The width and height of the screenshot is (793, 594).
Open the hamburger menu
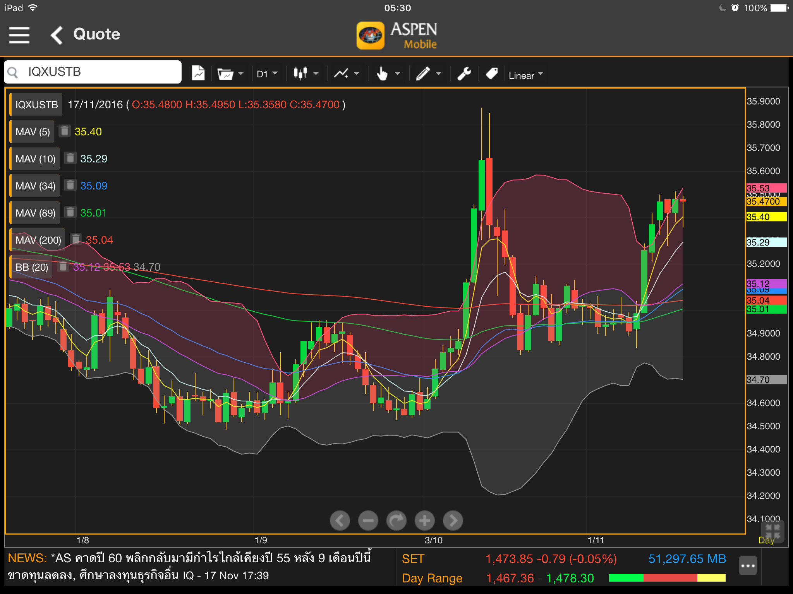(19, 35)
